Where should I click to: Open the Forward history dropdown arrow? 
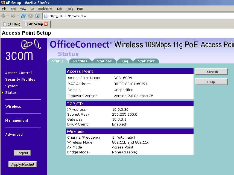pos(18,16)
